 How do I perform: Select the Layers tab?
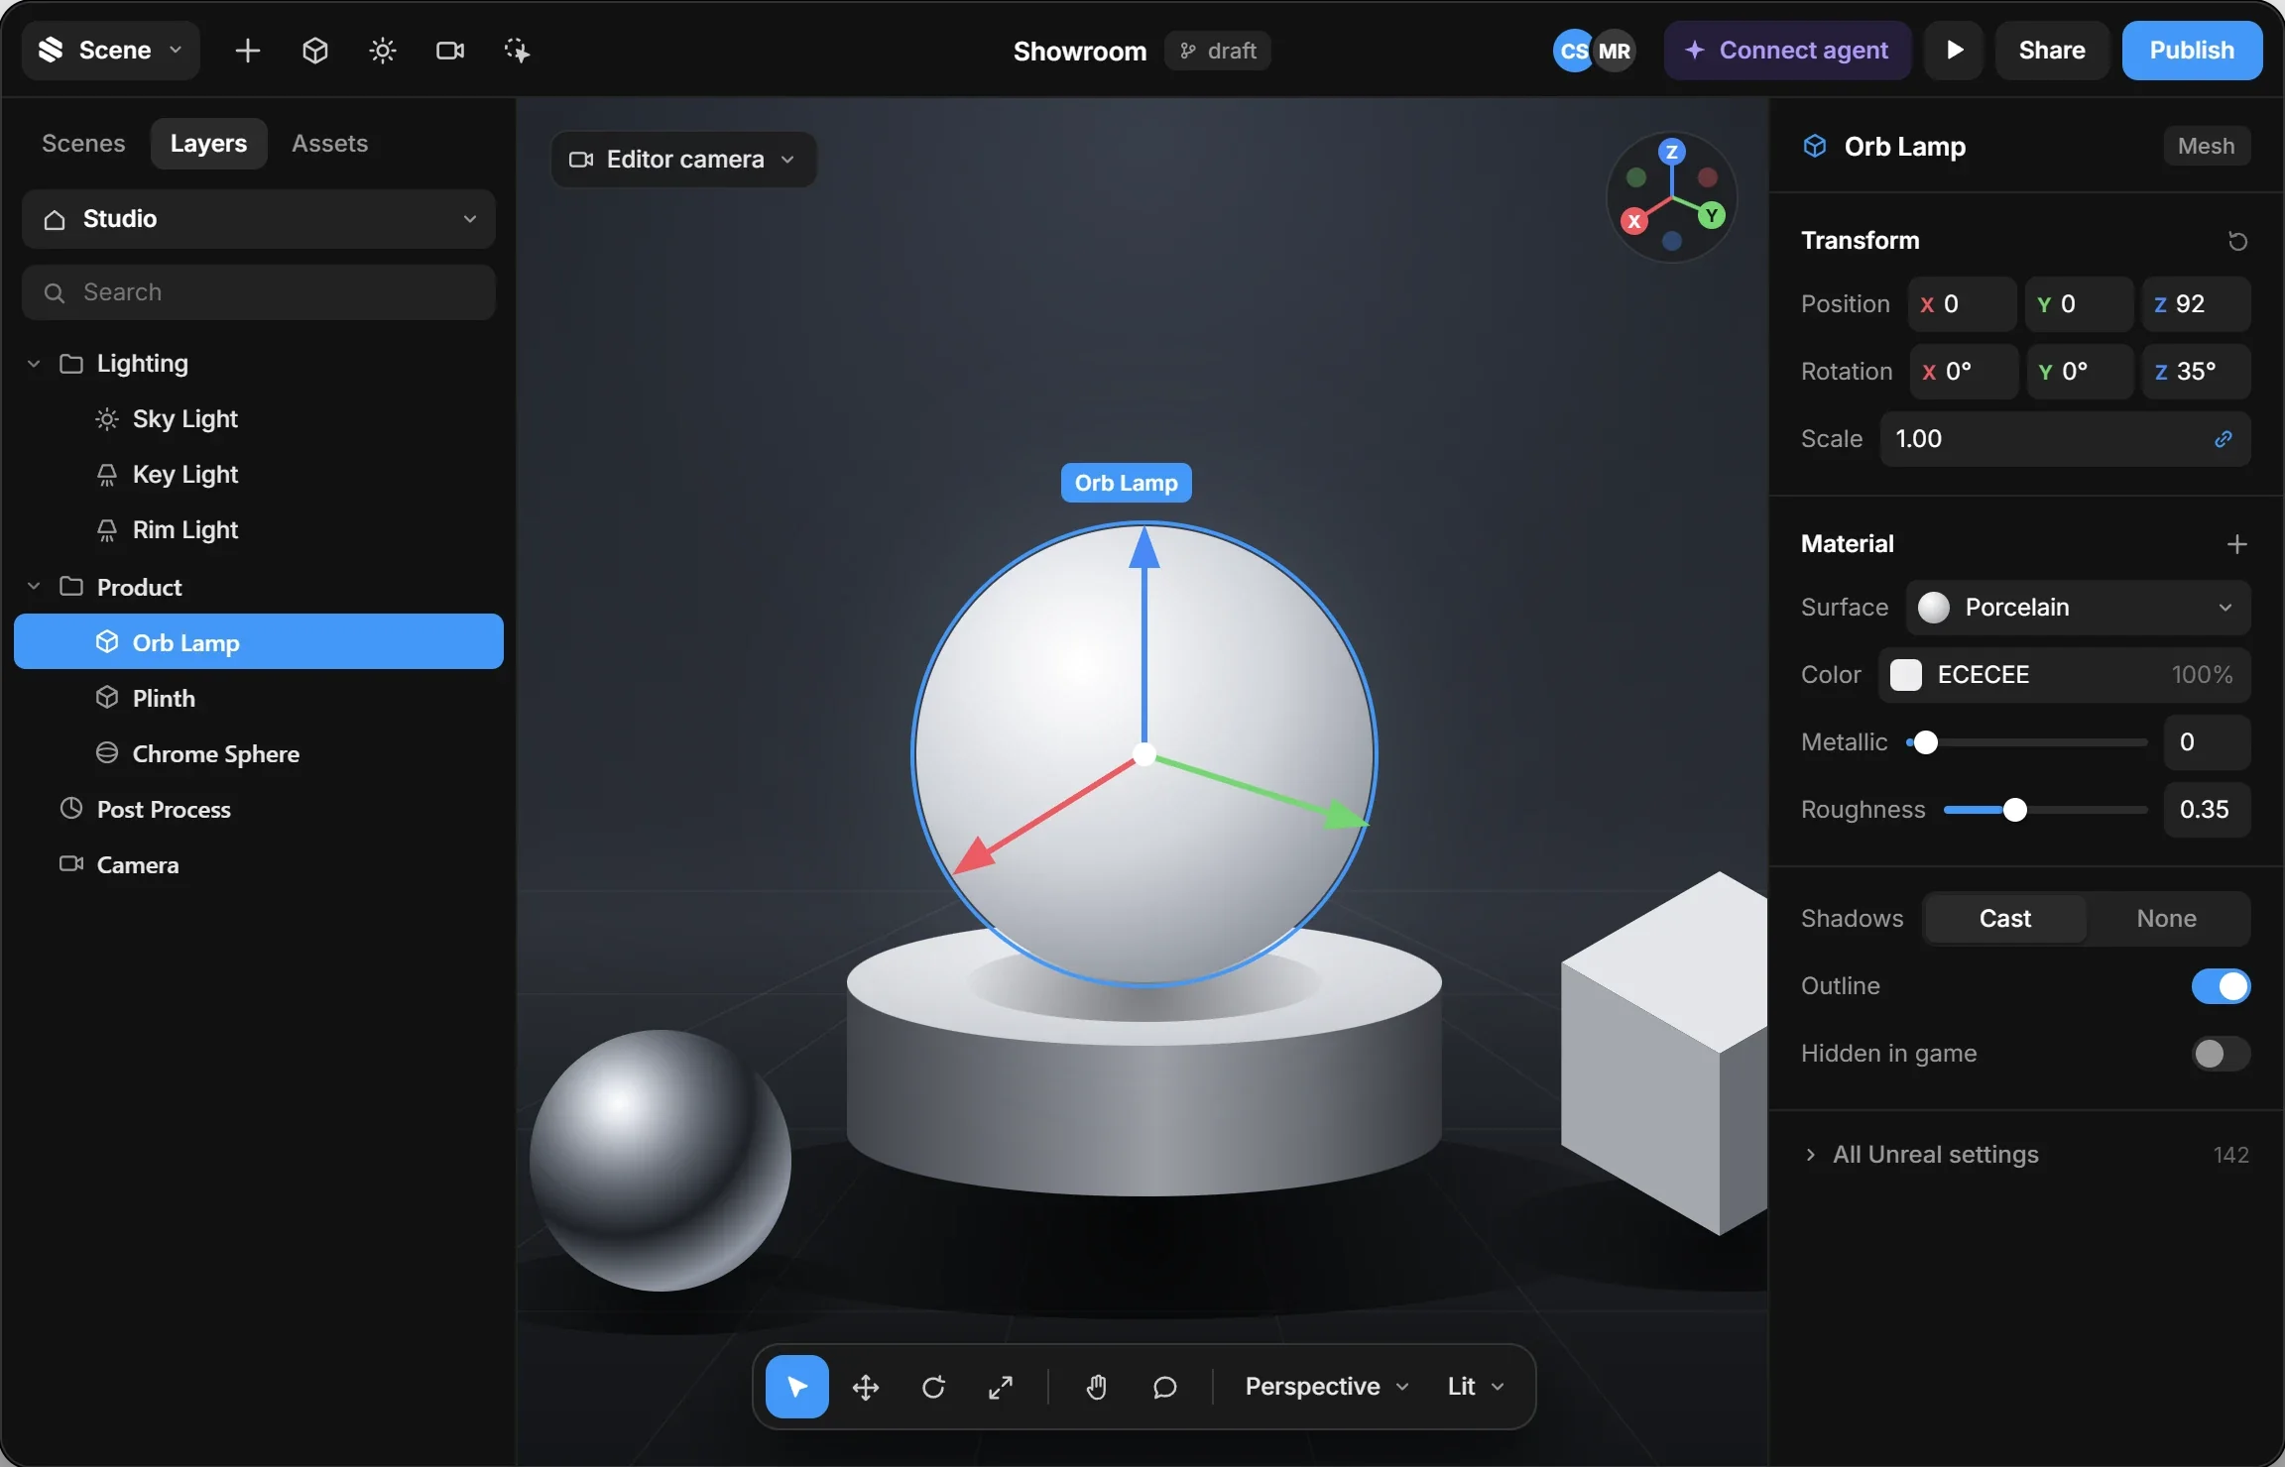tap(208, 144)
